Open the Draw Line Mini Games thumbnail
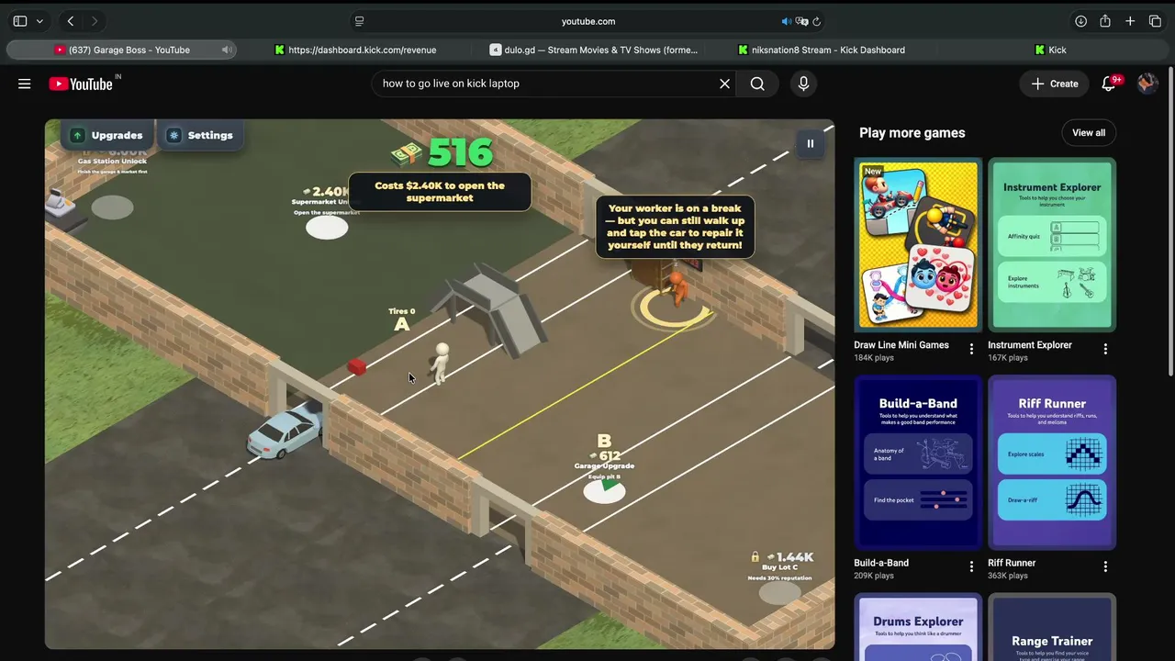This screenshot has width=1175, height=661. [x=918, y=244]
